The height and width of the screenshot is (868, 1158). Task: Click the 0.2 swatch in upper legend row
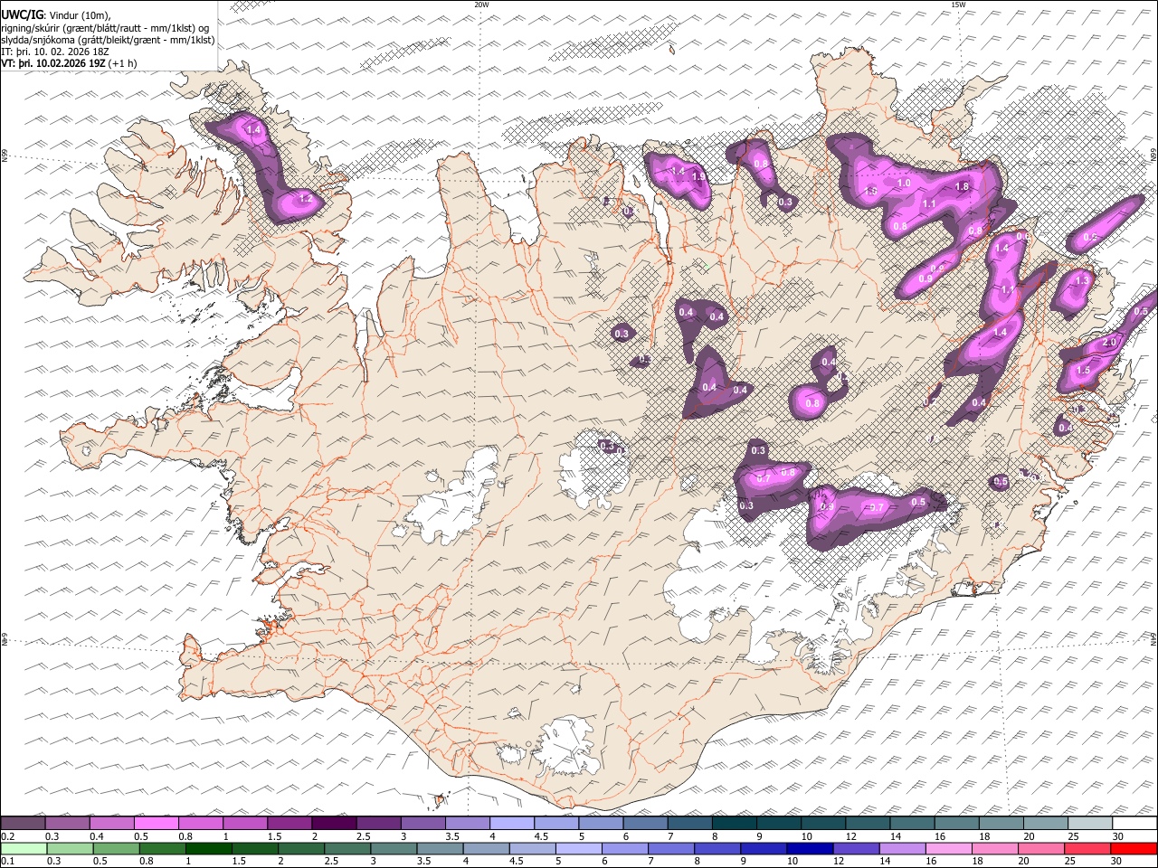pyautogui.click(x=23, y=824)
